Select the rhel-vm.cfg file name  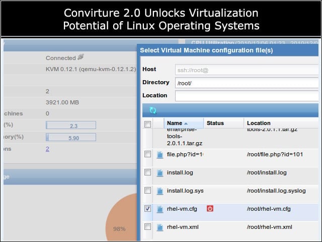click(x=182, y=209)
